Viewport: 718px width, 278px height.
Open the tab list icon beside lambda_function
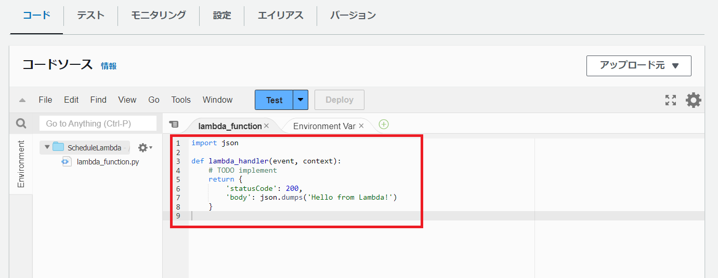tap(174, 124)
